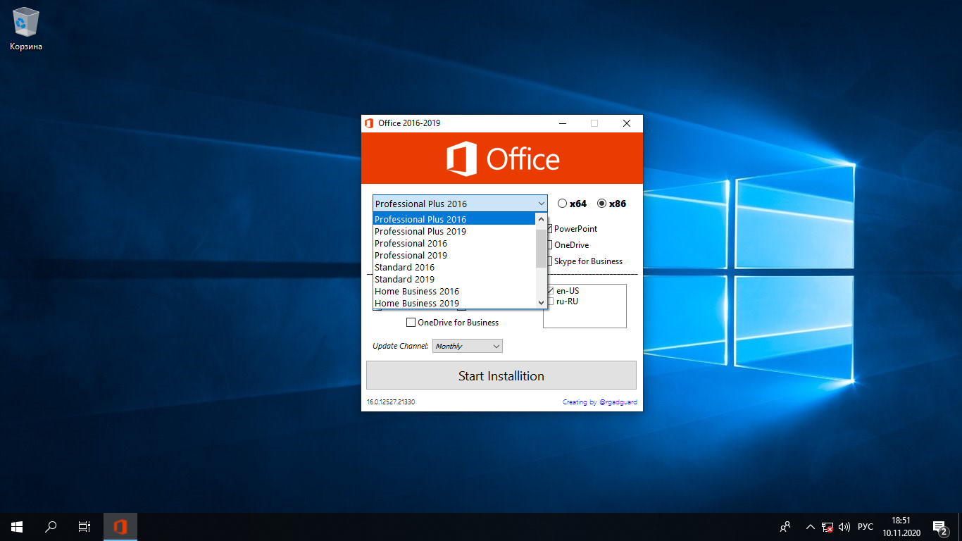Screen dimensions: 962x541
Task: Click the Start Installition button
Action: 501,375
